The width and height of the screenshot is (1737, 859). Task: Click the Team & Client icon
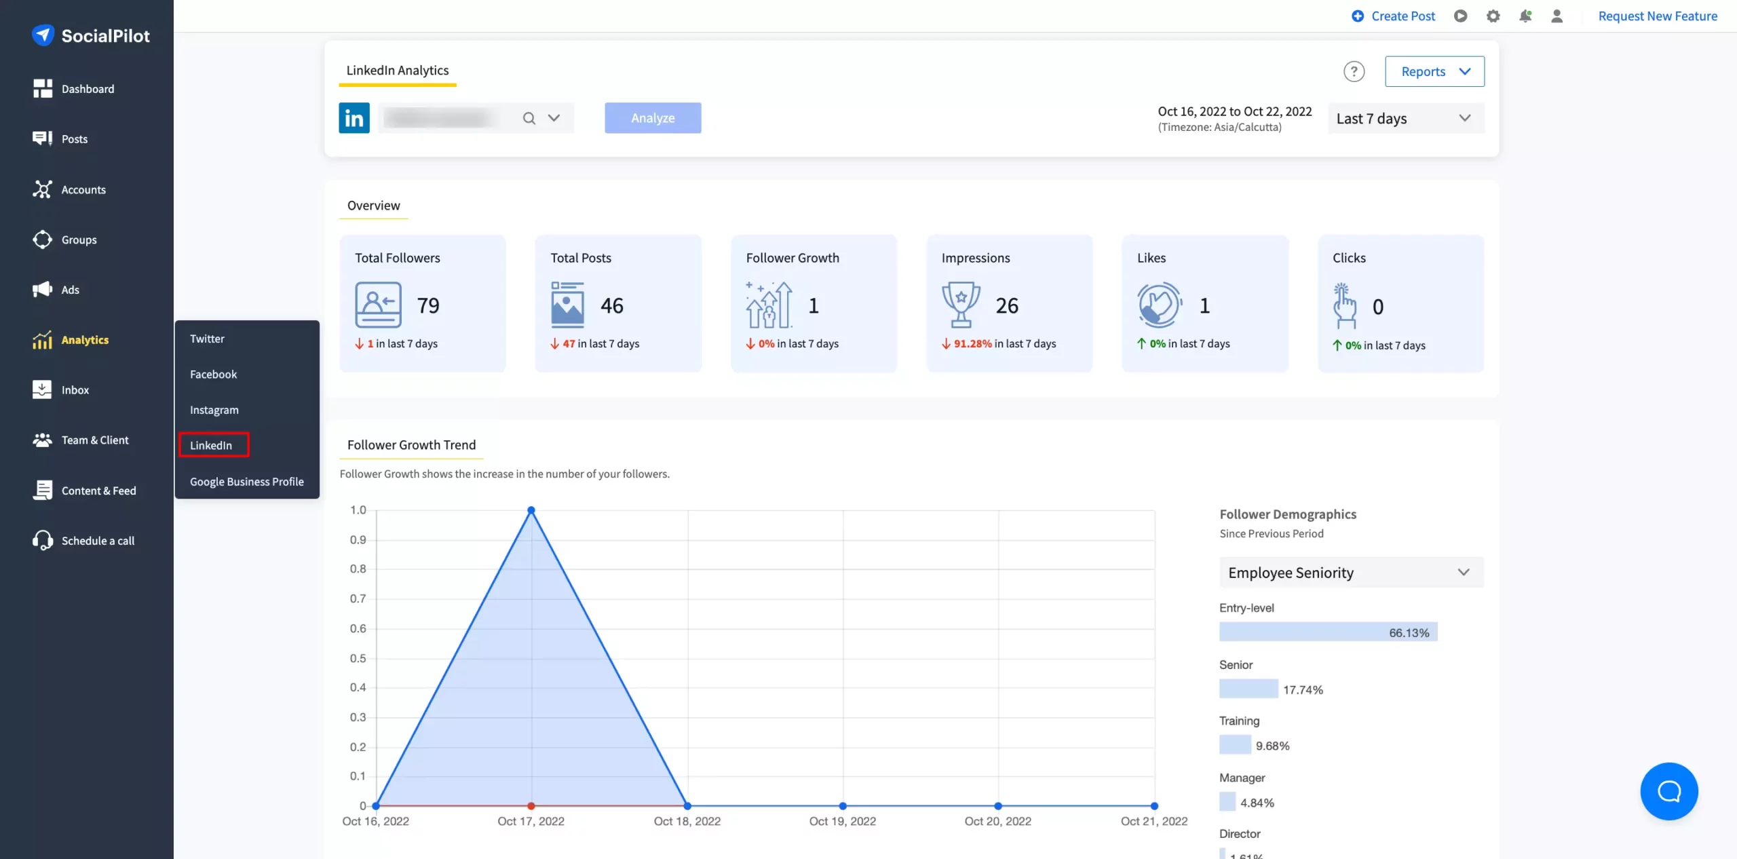[42, 440]
